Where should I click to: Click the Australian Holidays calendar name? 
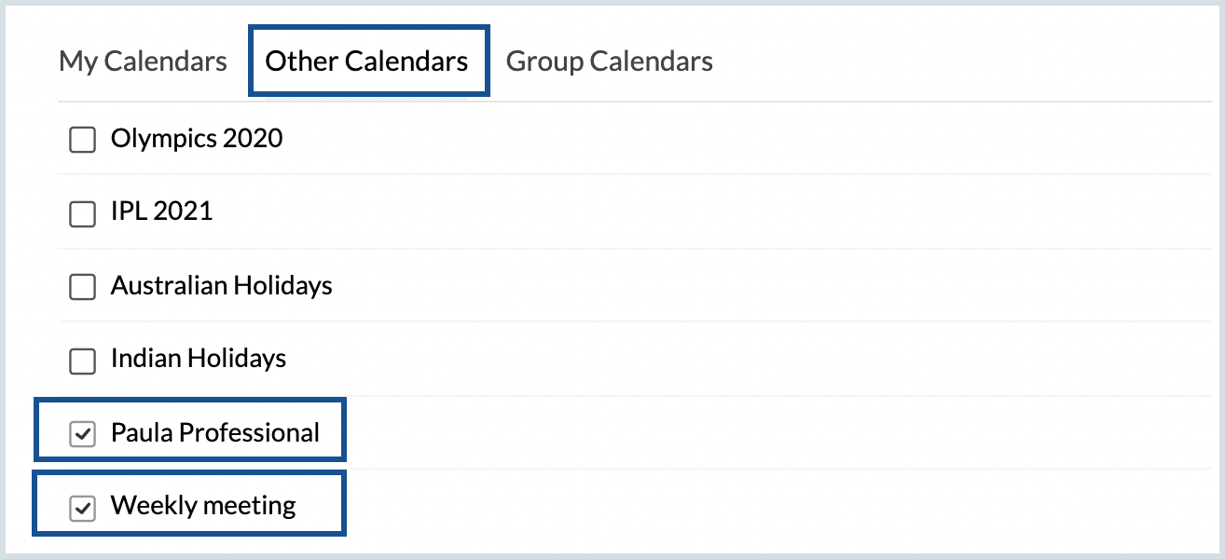tap(221, 285)
